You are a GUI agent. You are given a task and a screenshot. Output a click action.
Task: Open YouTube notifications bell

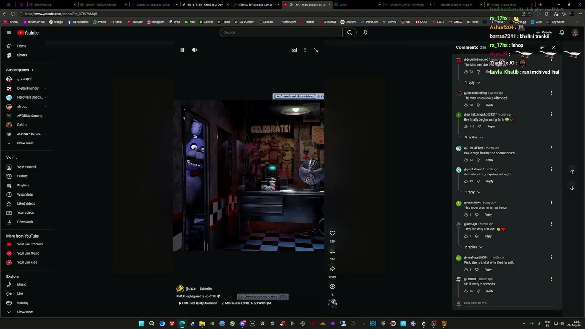point(562,32)
